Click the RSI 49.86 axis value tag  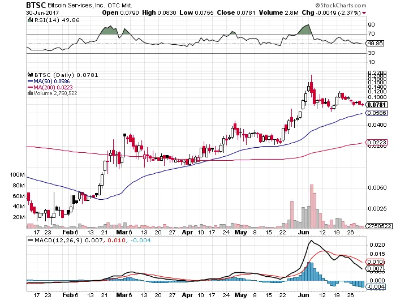click(375, 43)
